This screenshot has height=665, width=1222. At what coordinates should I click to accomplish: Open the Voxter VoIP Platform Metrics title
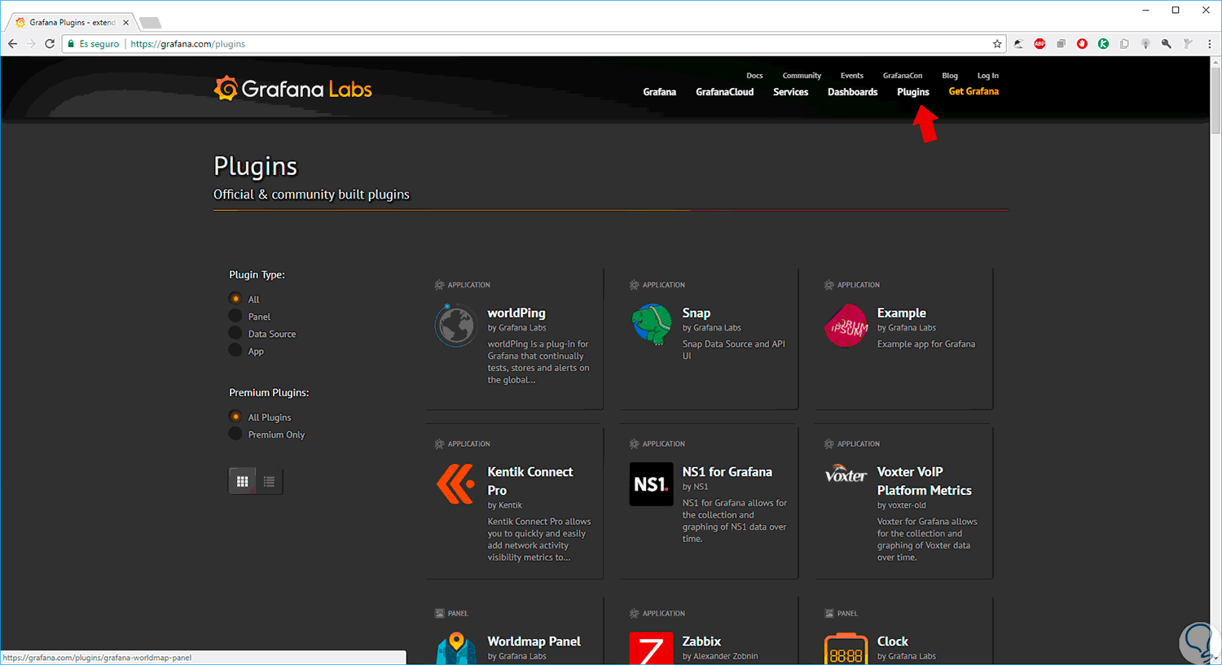click(x=925, y=481)
